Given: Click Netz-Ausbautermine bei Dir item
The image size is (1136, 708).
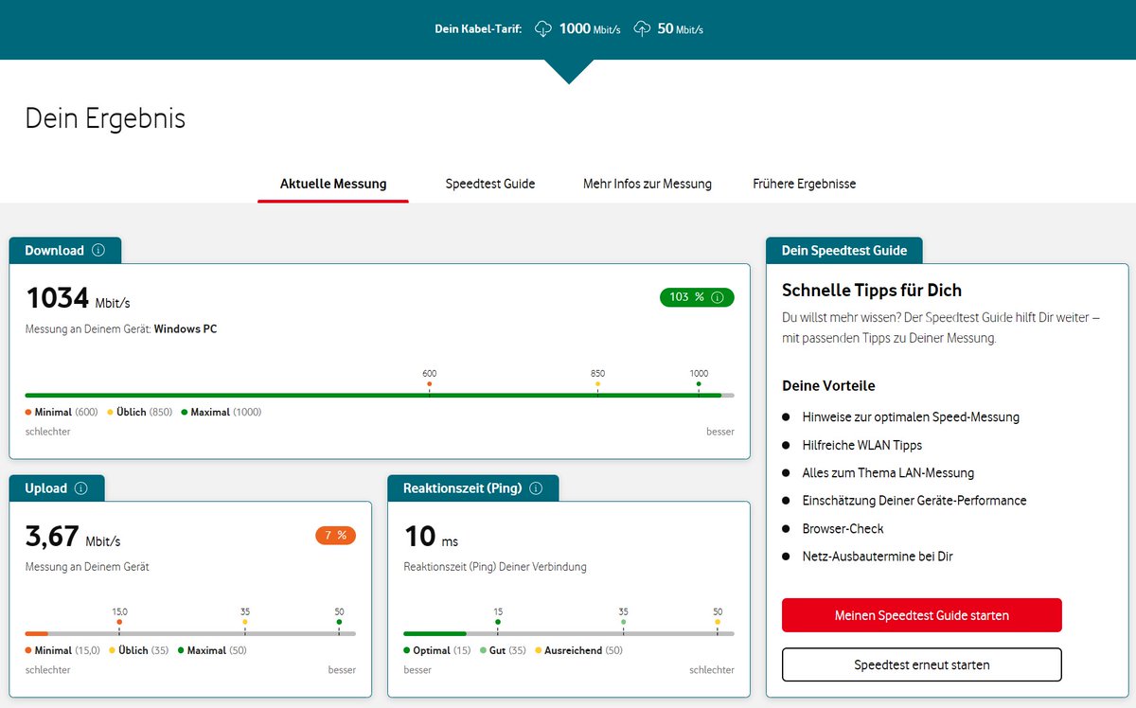Looking at the screenshot, I should (877, 557).
